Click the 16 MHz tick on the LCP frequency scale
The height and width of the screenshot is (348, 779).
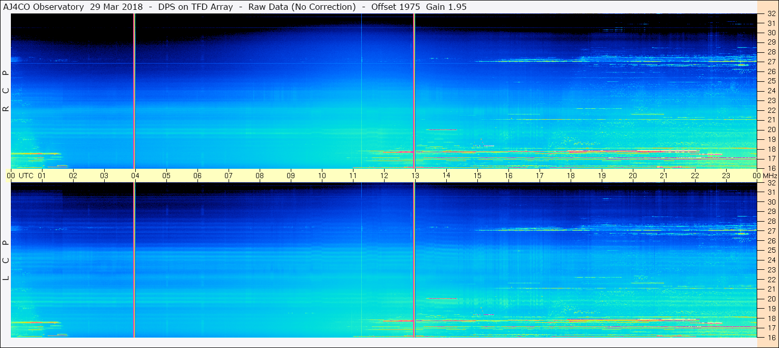pos(771,337)
